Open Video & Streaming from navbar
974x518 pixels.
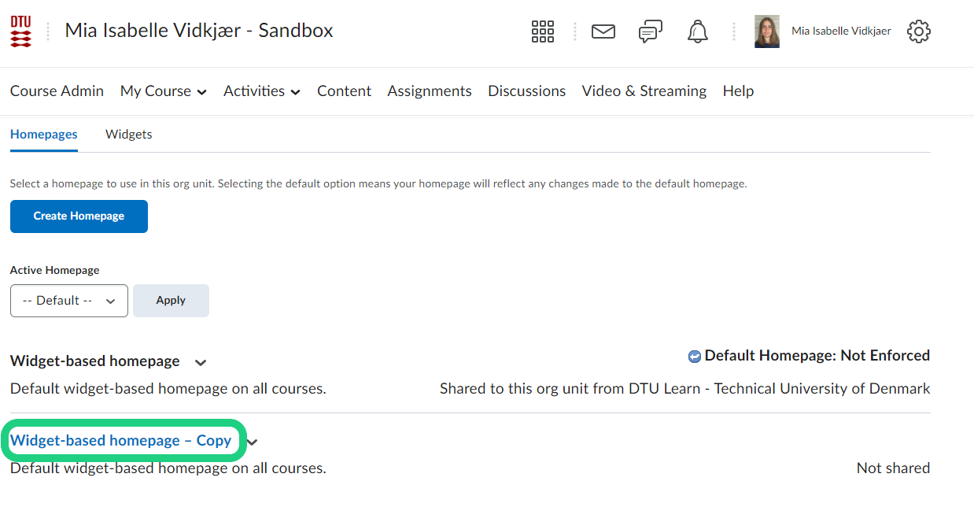[644, 91]
